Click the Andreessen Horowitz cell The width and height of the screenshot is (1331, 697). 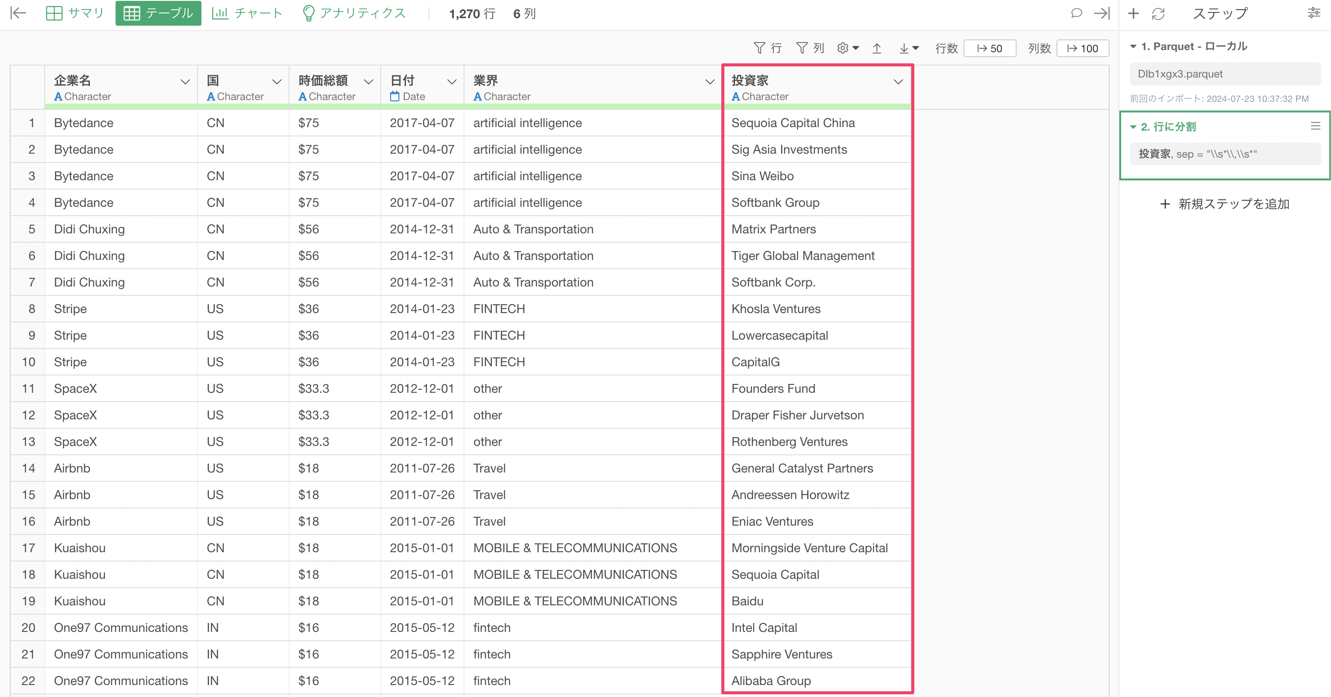tap(817, 495)
